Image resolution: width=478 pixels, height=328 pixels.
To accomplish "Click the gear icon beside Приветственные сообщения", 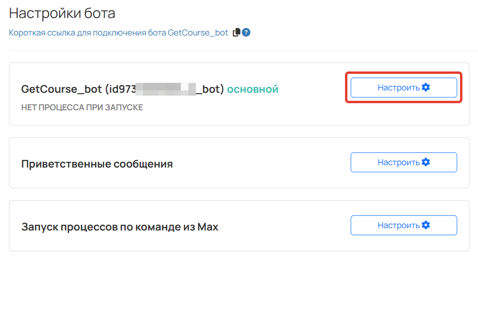I will tap(425, 162).
